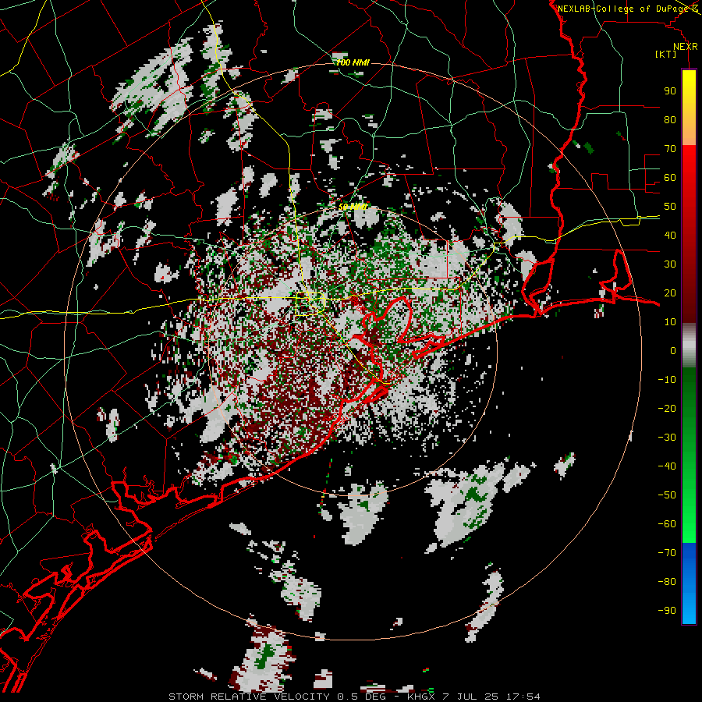The height and width of the screenshot is (702, 702).
Task: Click the -80 value on the velocity scale
Action: tap(667, 582)
